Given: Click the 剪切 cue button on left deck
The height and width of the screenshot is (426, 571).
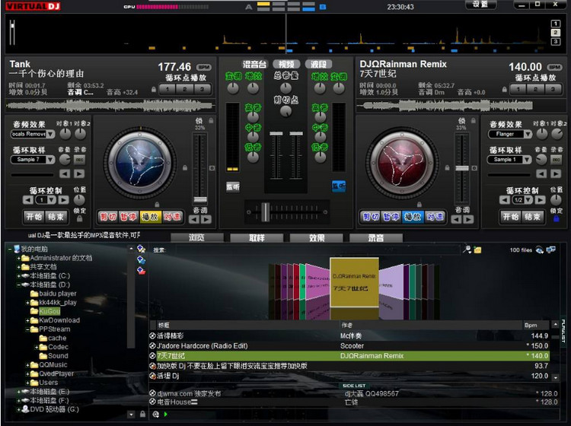Looking at the screenshot, I should [108, 217].
